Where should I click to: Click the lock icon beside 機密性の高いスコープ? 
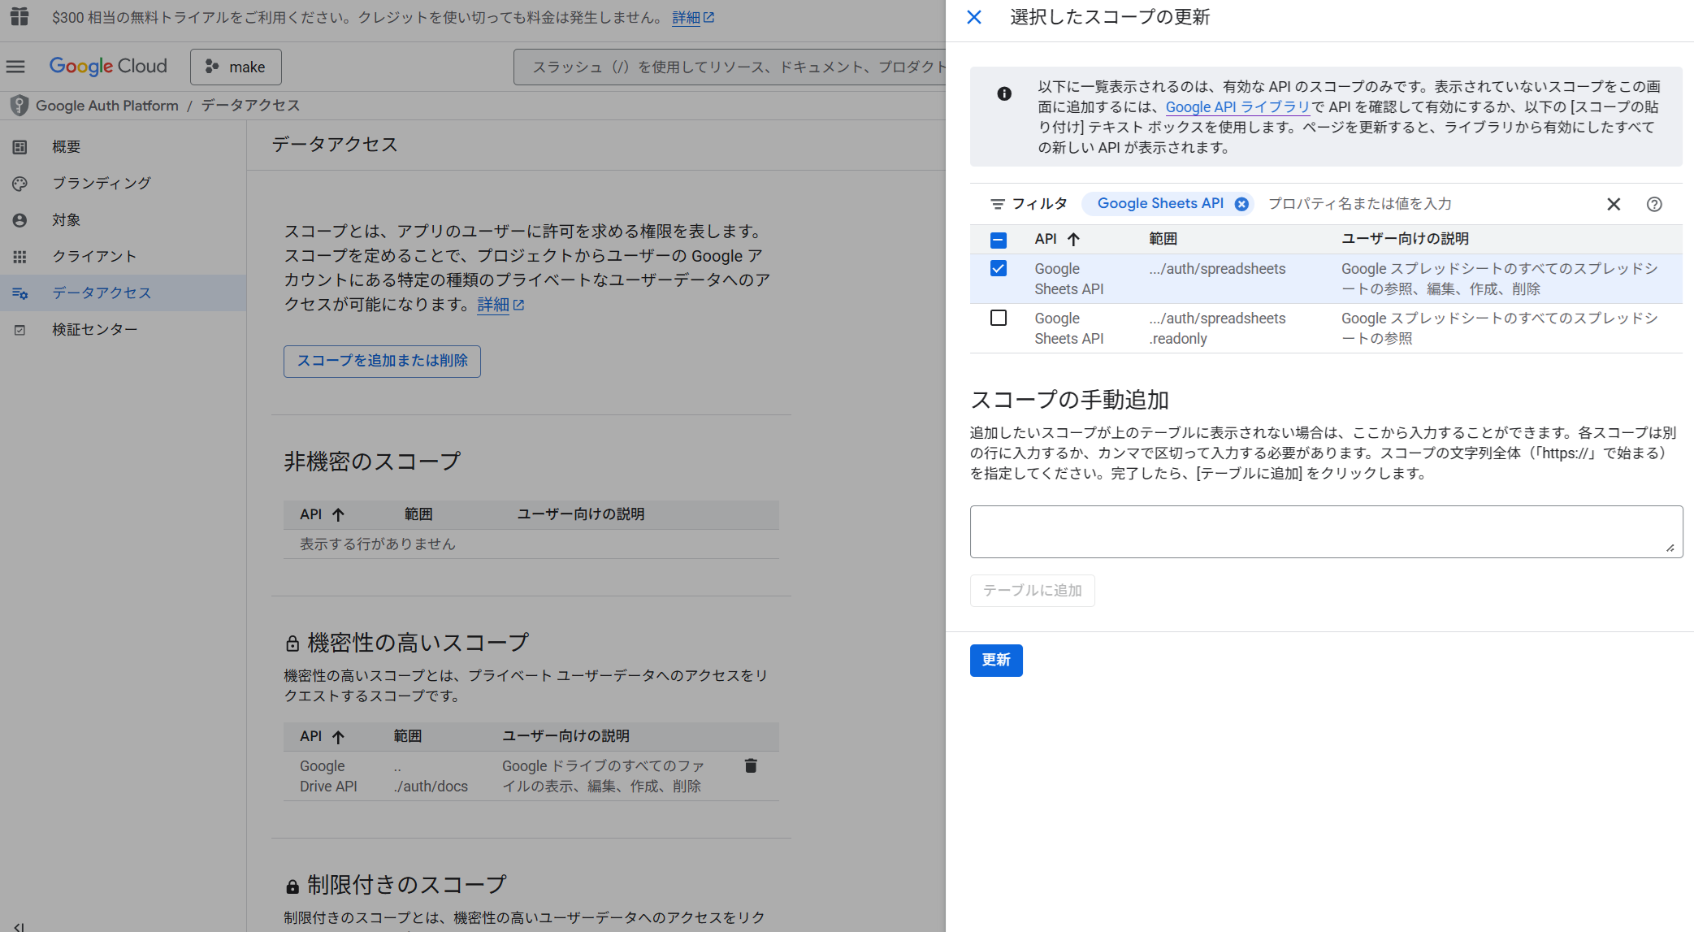tap(292, 644)
